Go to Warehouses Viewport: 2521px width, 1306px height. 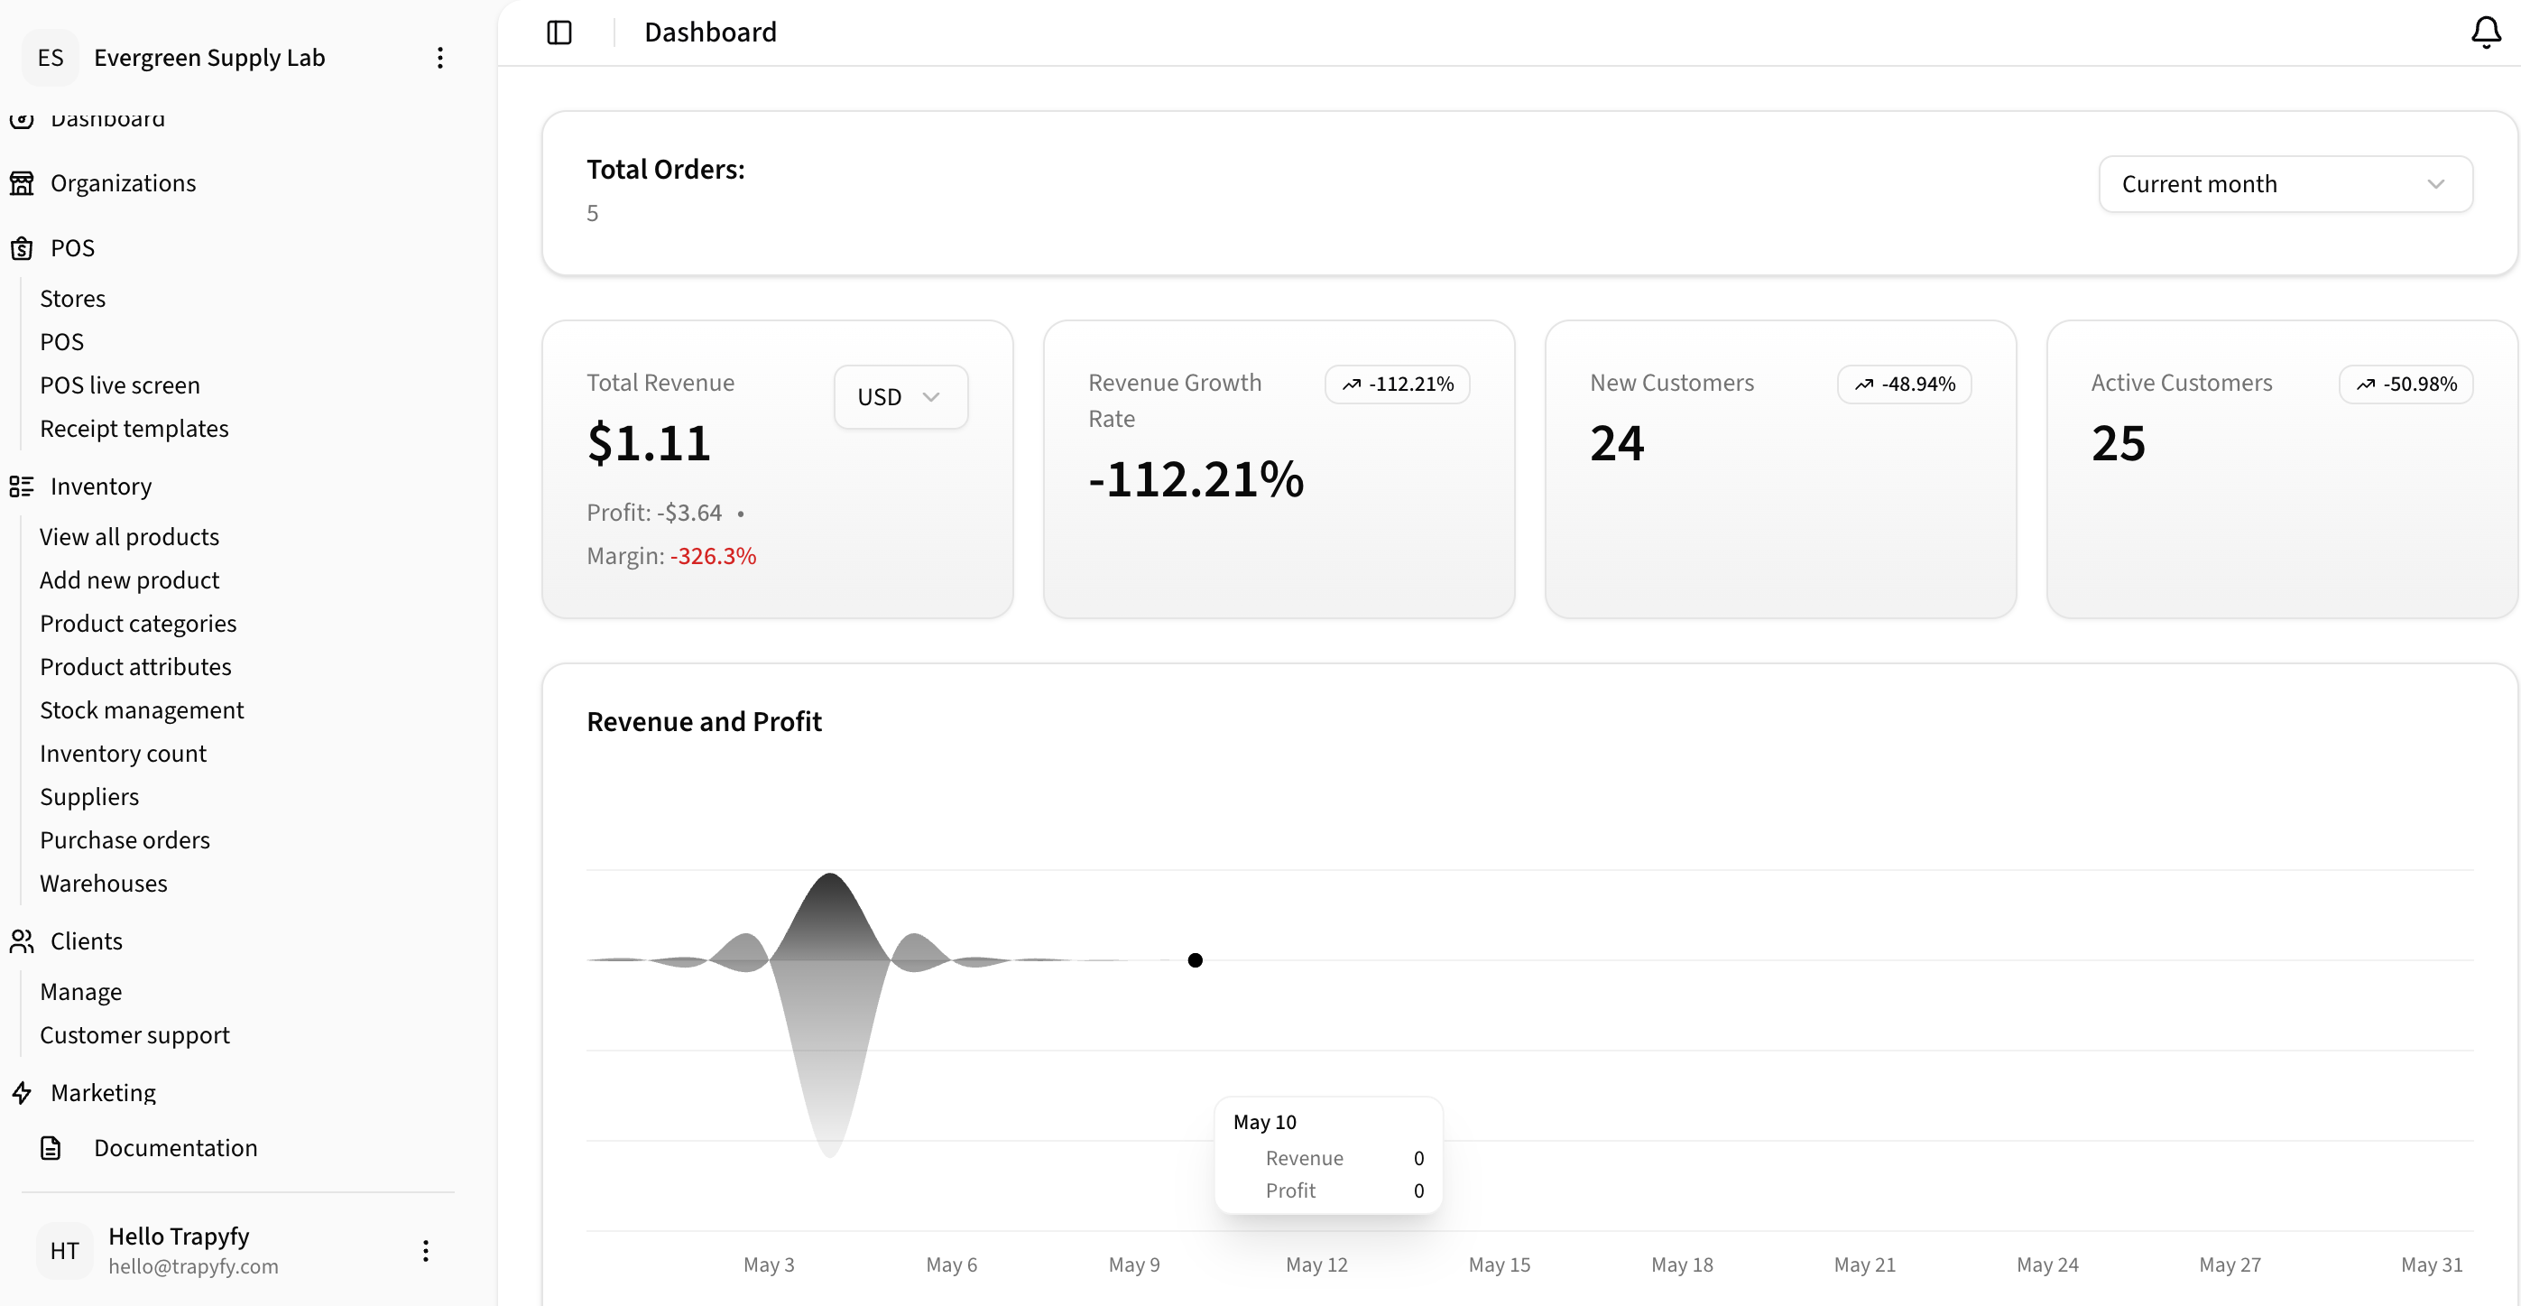click(x=104, y=883)
